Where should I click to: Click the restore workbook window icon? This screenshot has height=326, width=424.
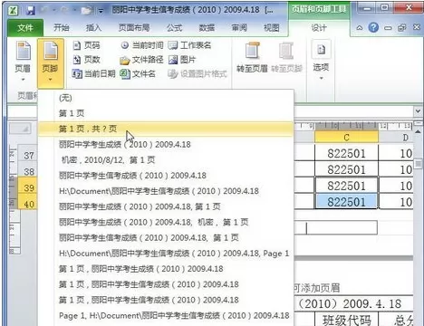[402, 28]
